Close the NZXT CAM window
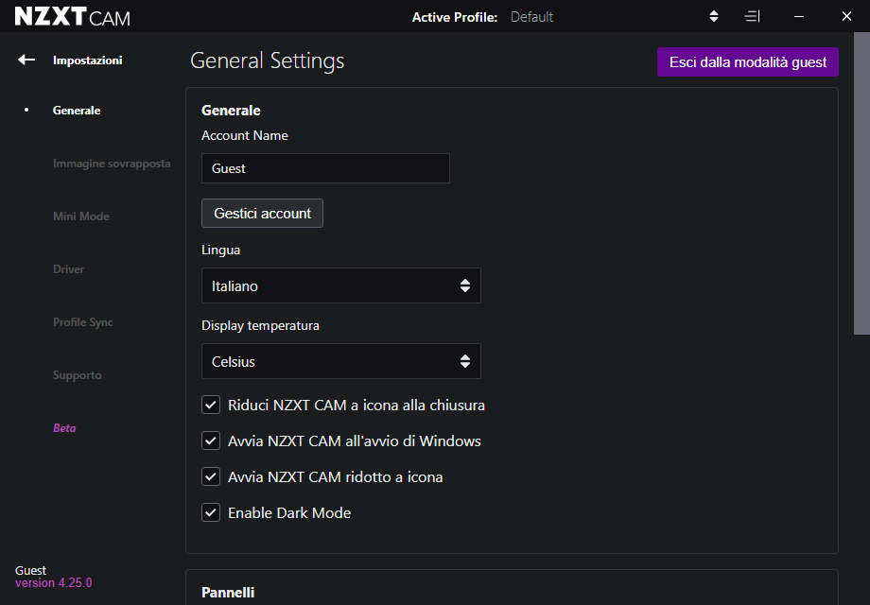The height and width of the screenshot is (605, 870). click(x=846, y=16)
